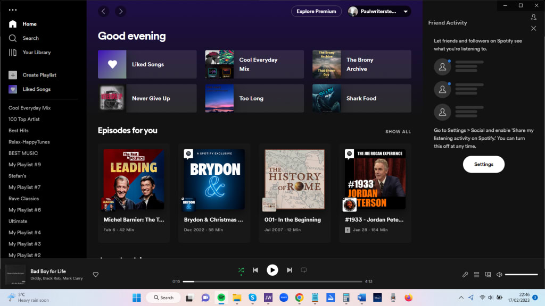Open the three-dot app menu

tap(13, 10)
